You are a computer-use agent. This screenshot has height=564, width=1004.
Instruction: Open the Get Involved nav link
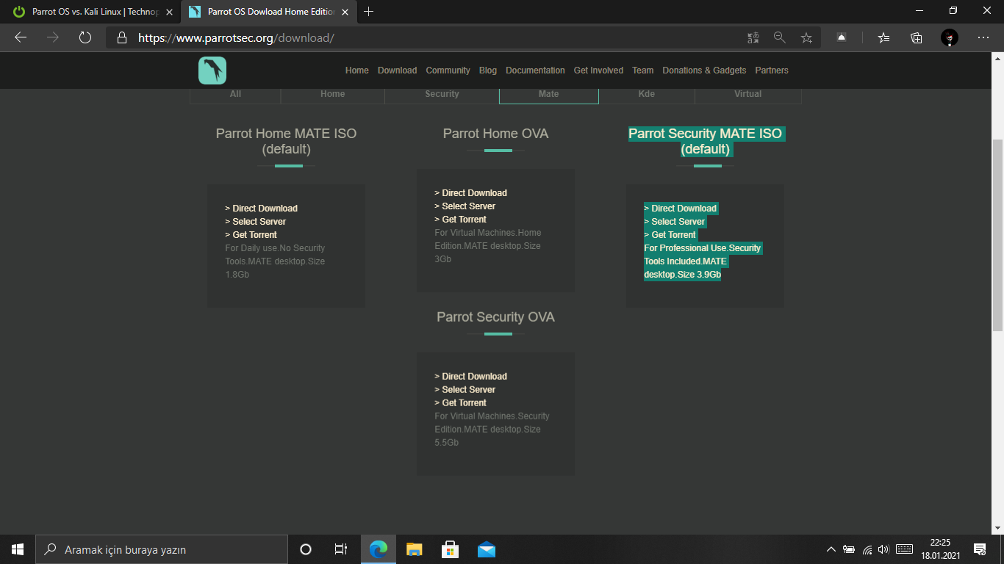(598, 70)
